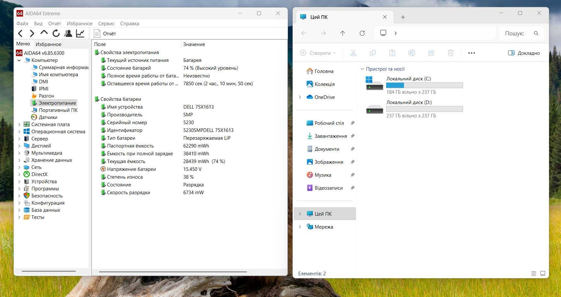Open the Створити dropdown
Viewport: 561px width, 297px height.
(318, 53)
